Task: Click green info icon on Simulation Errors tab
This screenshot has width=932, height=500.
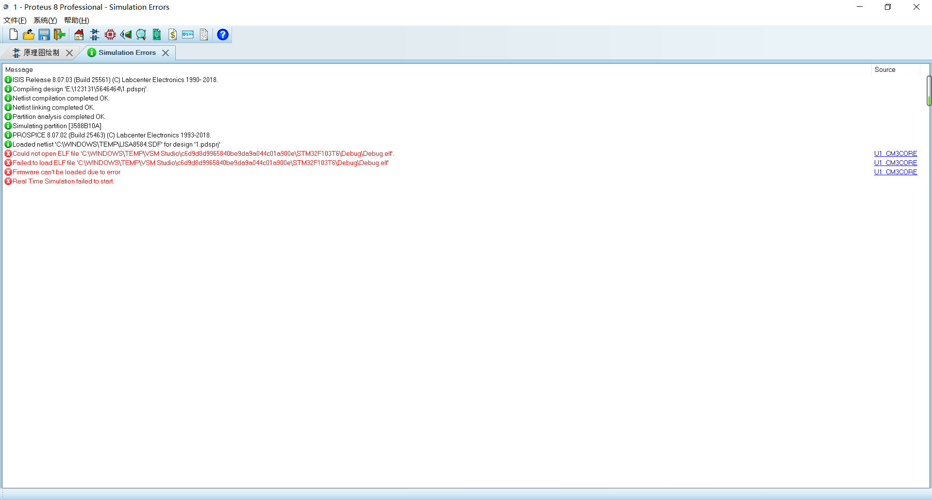Action: 91,52
